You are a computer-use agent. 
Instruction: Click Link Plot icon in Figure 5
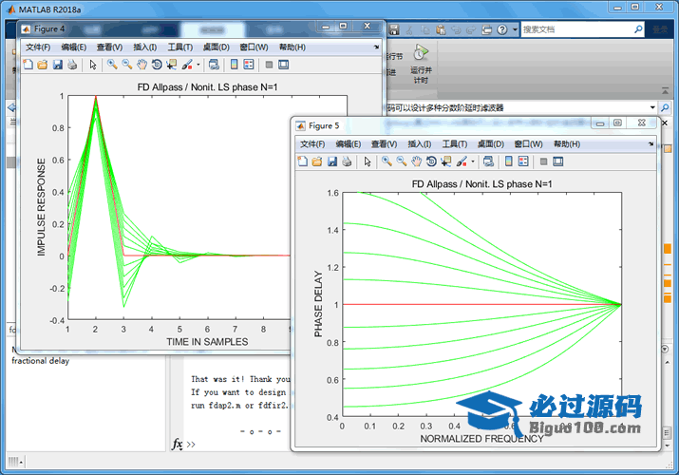click(x=488, y=161)
